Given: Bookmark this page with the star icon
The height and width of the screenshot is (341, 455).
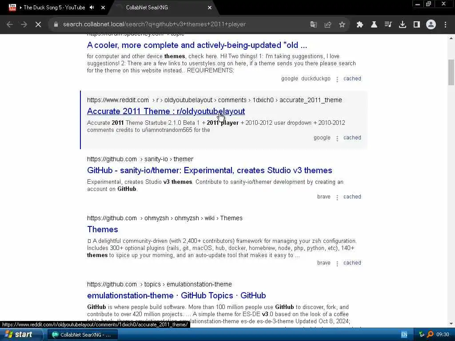Looking at the screenshot, I should (342, 25).
